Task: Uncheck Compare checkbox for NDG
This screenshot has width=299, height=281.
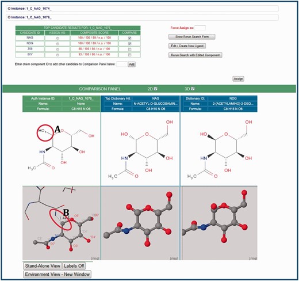Action: tap(129, 44)
